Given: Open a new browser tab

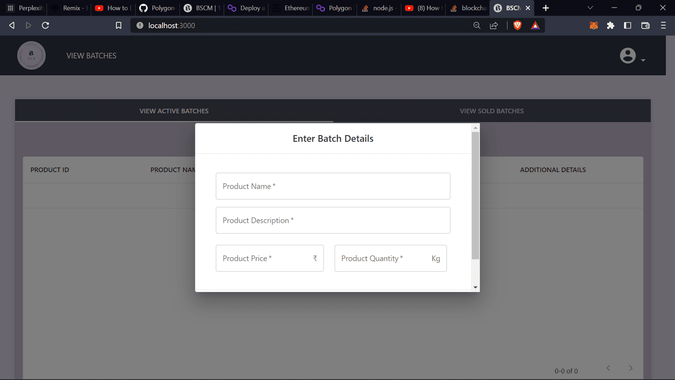Looking at the screenshot, I should (546, 8).
